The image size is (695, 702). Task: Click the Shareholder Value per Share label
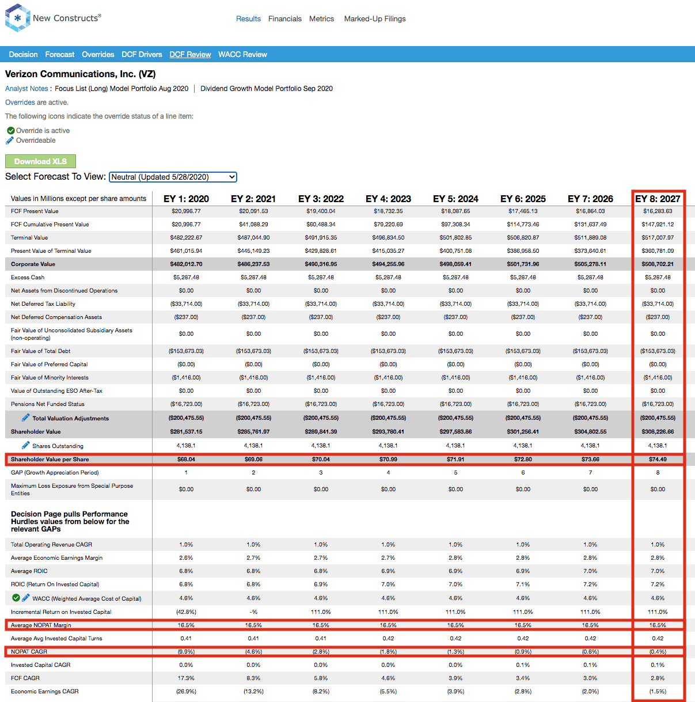50,460
